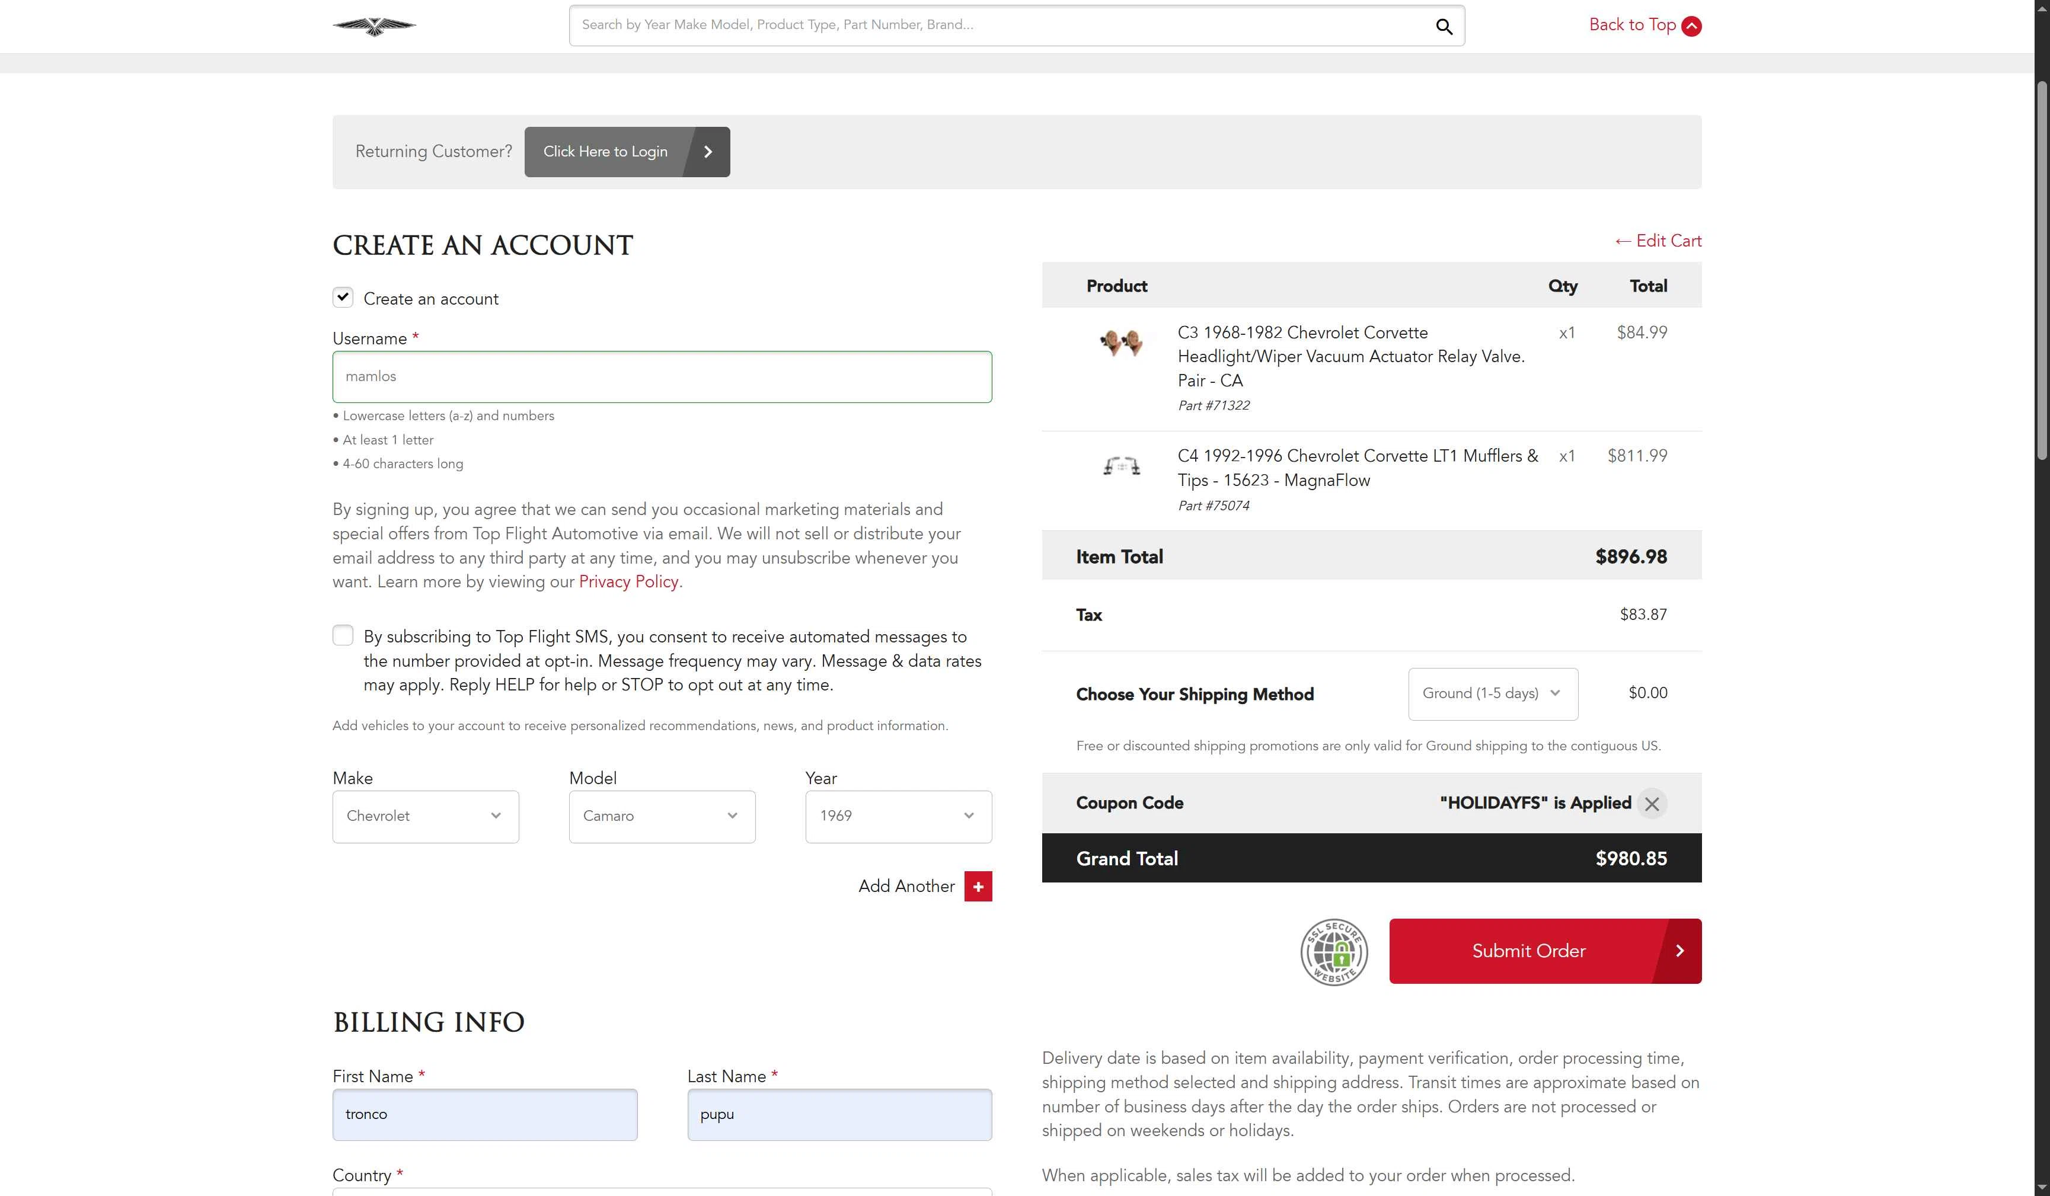
Task: Uncheck the Create an account checkbox
Action: tap(343, 298)
